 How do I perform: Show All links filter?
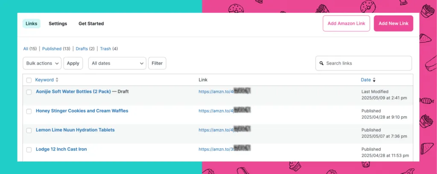coord(26,48)
